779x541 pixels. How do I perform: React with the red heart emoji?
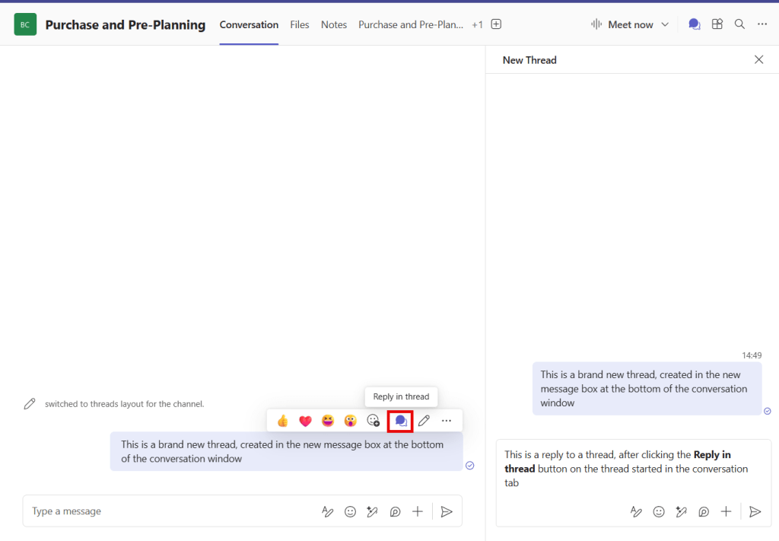pyautogui.click(x=305, y=421)
